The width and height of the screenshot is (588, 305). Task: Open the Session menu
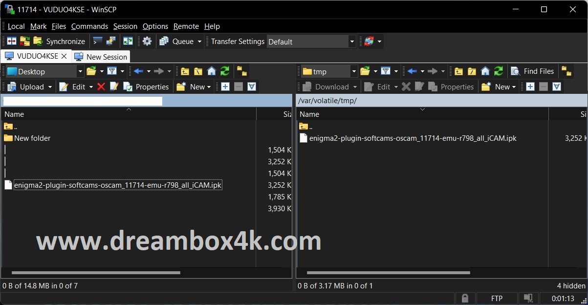125,26
